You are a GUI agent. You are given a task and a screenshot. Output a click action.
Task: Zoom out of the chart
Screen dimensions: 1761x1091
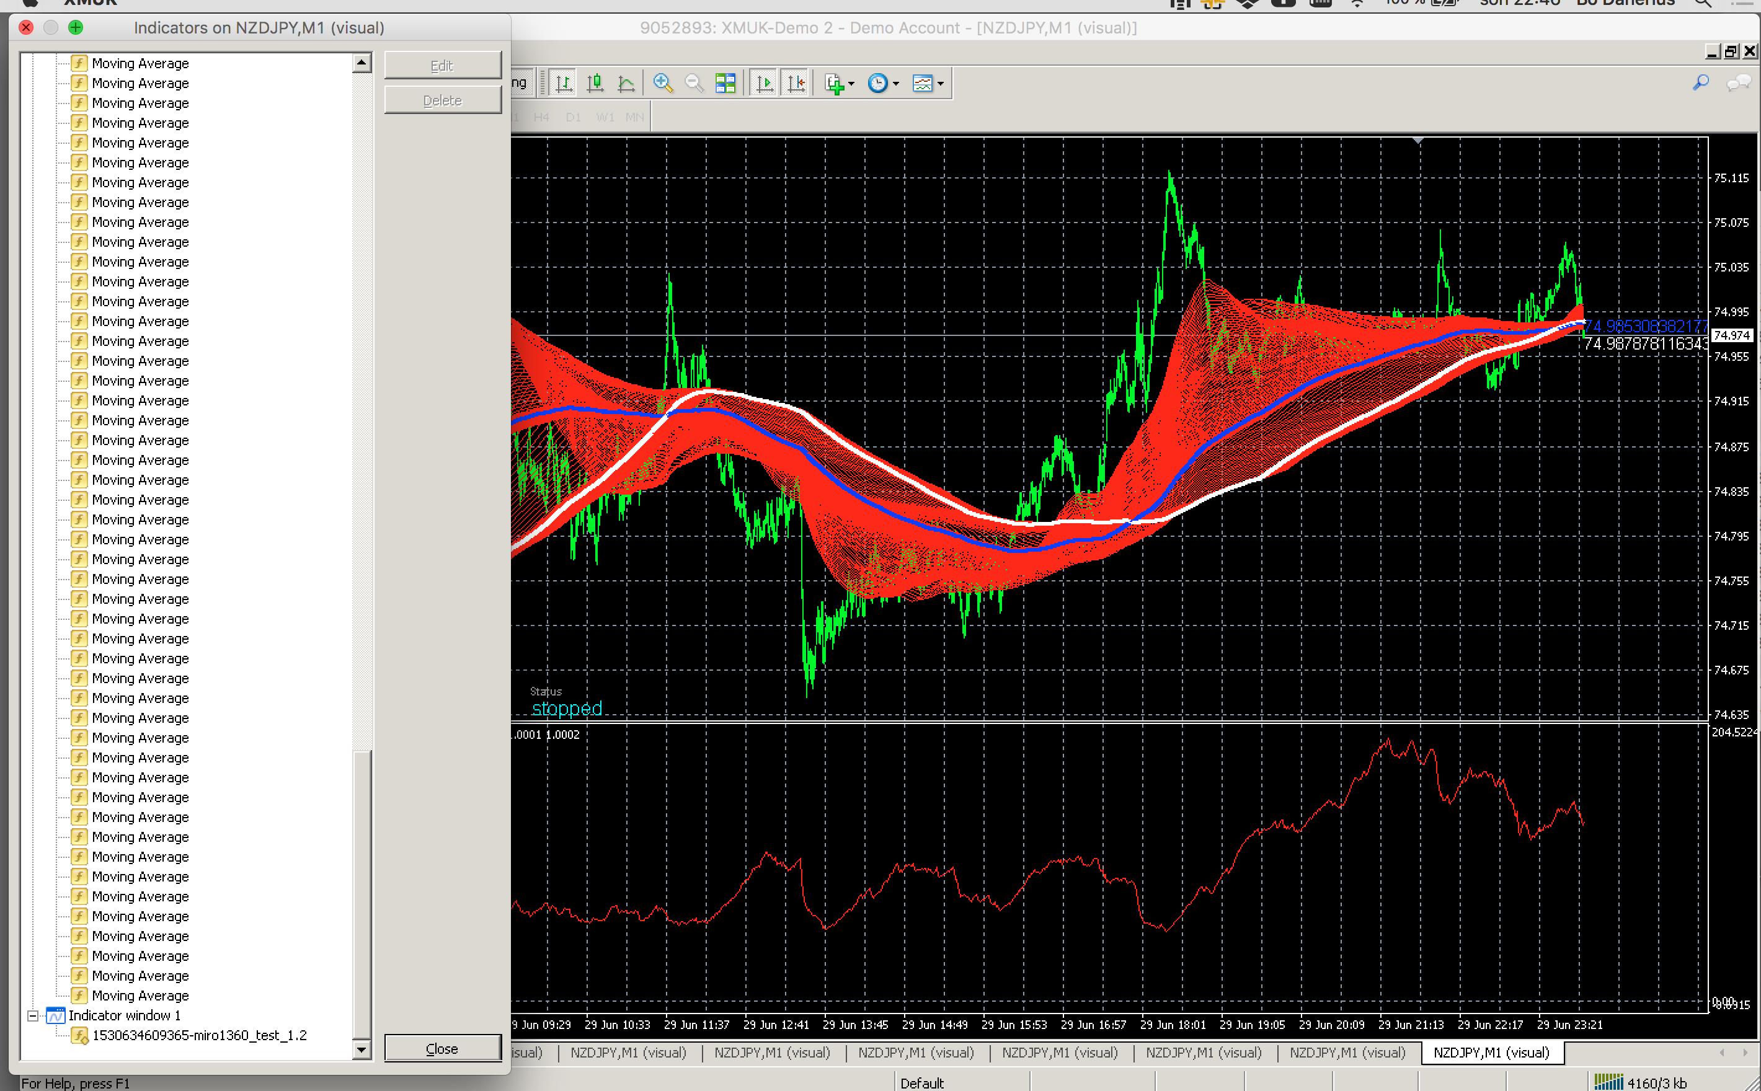(x=694, y=84)
